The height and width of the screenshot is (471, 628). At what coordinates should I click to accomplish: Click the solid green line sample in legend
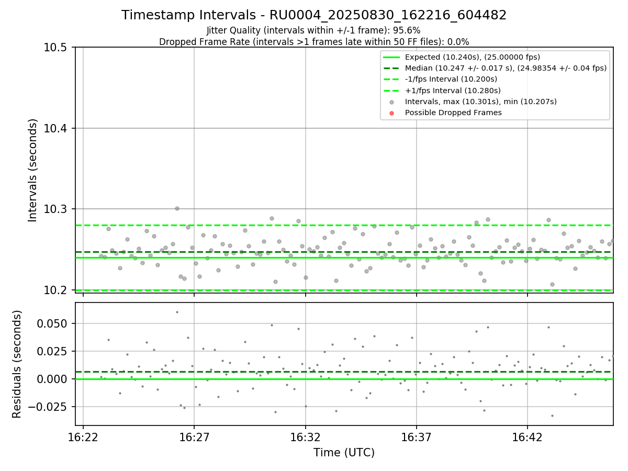click(x=391, y=57)
